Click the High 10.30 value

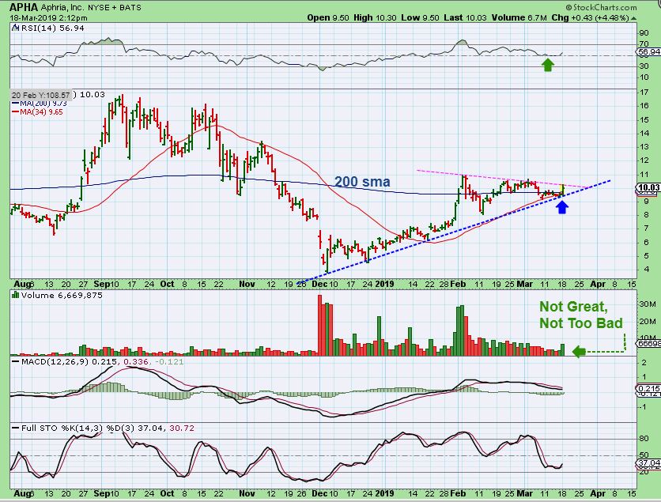tap(375, 18)
